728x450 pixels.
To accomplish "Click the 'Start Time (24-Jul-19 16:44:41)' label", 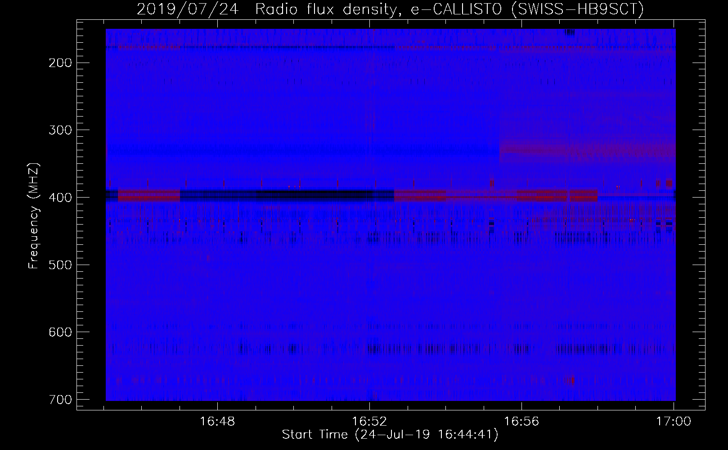I will pos(390,435).
